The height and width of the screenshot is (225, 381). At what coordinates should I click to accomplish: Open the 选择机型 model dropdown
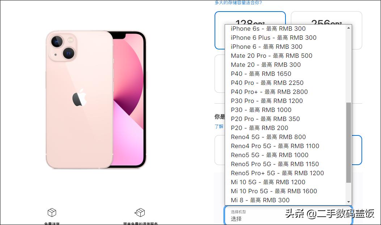point(288,215)
